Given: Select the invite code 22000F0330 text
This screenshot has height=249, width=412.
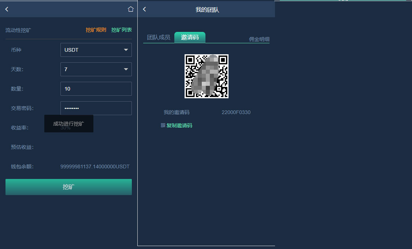Looking at the screenshot, I should point(236,112).
